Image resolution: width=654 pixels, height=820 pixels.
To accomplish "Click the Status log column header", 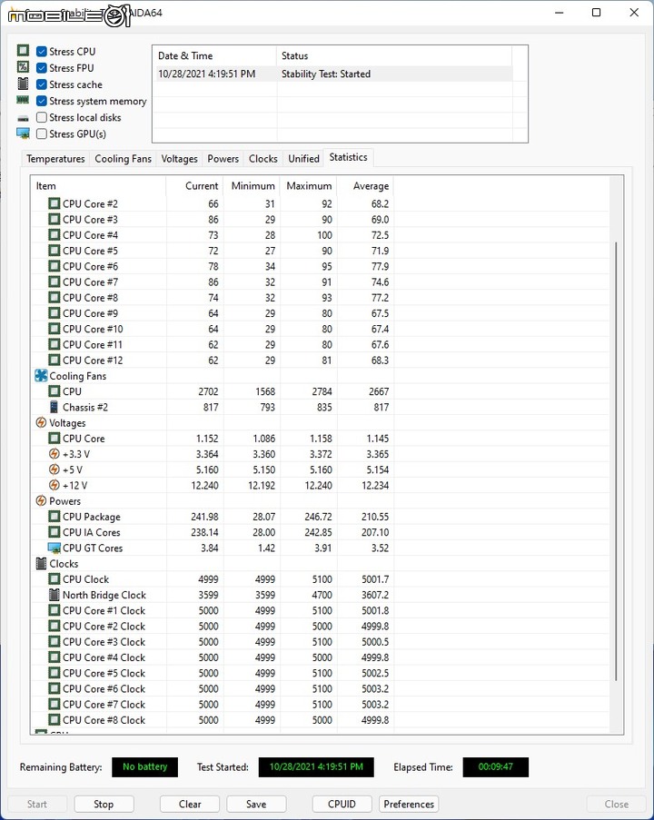I will tap(394, 55).
